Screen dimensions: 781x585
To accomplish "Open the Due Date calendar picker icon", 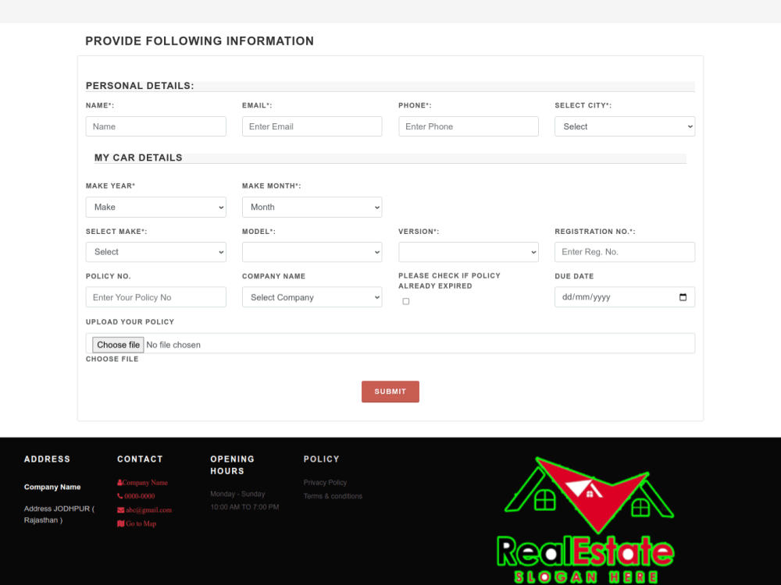I will point(683,297).
